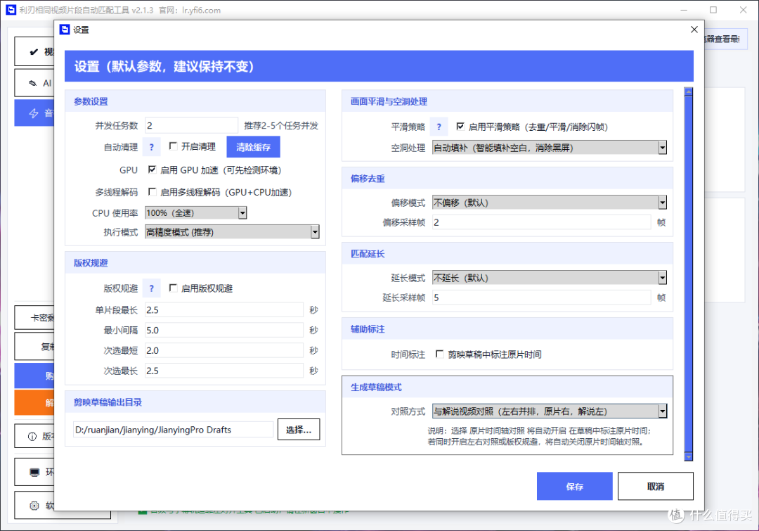Click the info circle icon in sidebar
Screen dimensions: 759x531
tap(32, 437)
